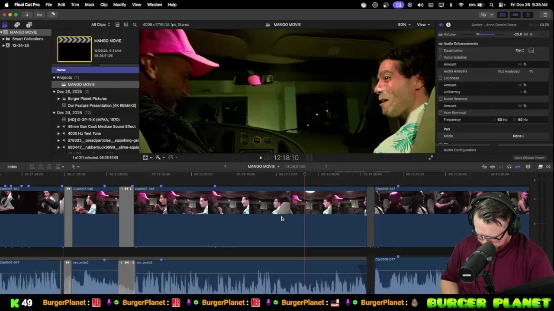Toggle the Timeline visibility button

(x=515, y=15)
